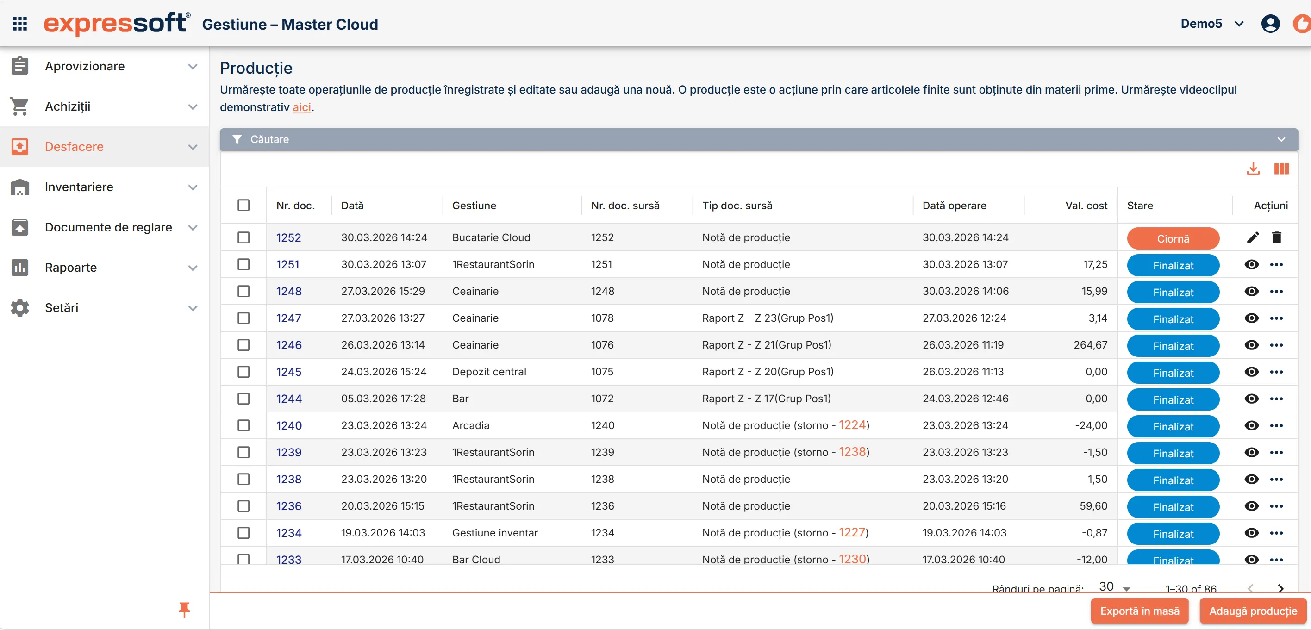
Task: Click the filter funnel icon in Căutare bar
Action: coord(237,139)
